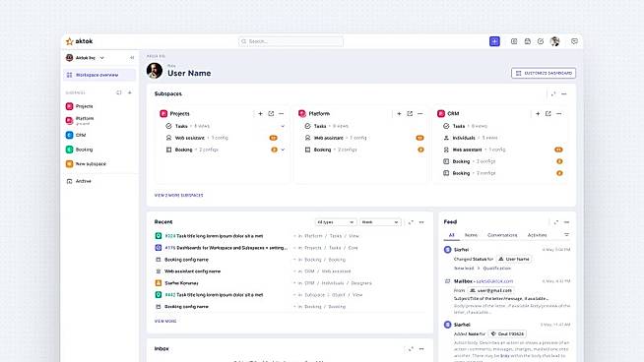The image size is (644, 362).
Task: Open Platform card external link icon
Action: [x=410, y=114]
